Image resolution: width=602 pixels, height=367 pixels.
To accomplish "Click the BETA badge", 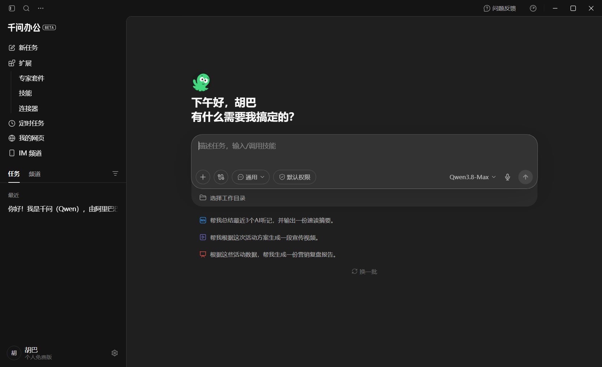I will [49, 28].
